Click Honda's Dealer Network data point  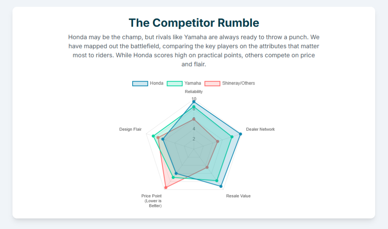[x=240, y=134]
